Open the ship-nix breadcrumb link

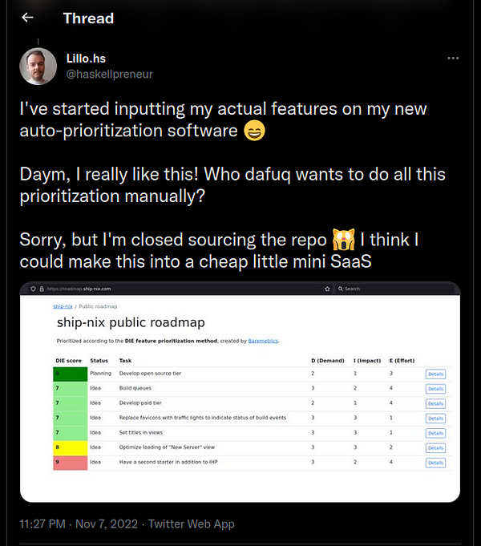pyautogui.click(x=63, y=306)
